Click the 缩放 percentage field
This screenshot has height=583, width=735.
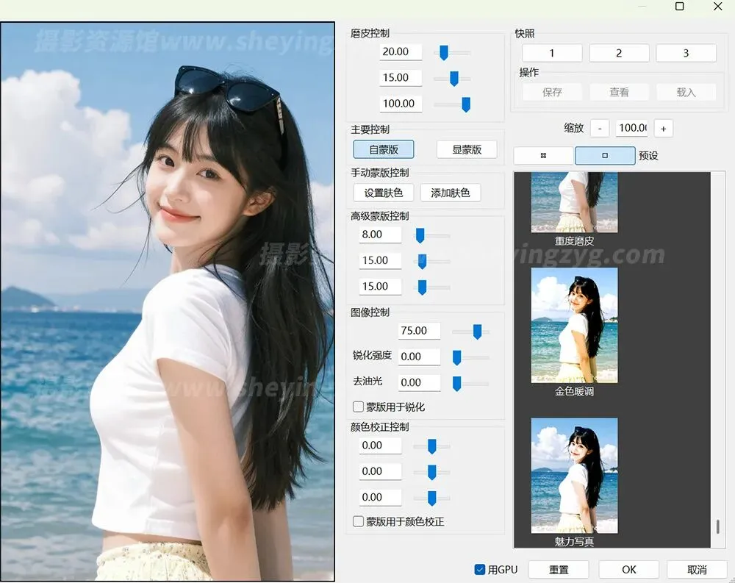[x=631, y=128]
